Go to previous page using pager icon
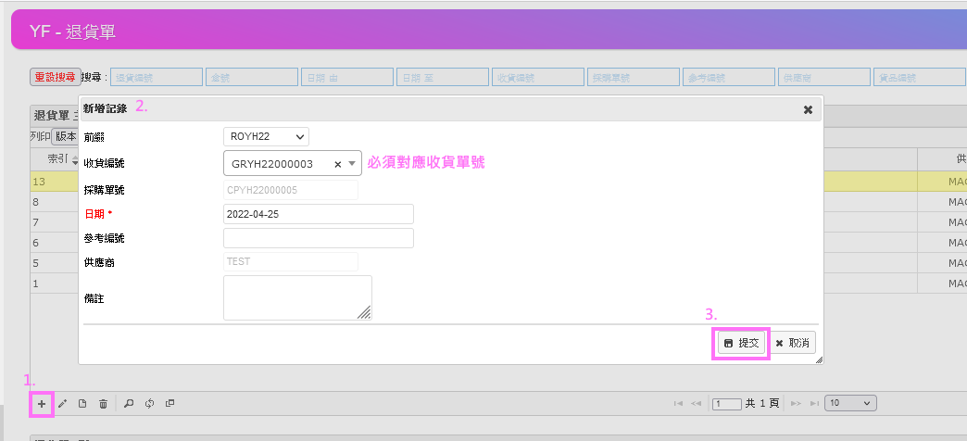 pyautogui.click(x=697, y=403)
